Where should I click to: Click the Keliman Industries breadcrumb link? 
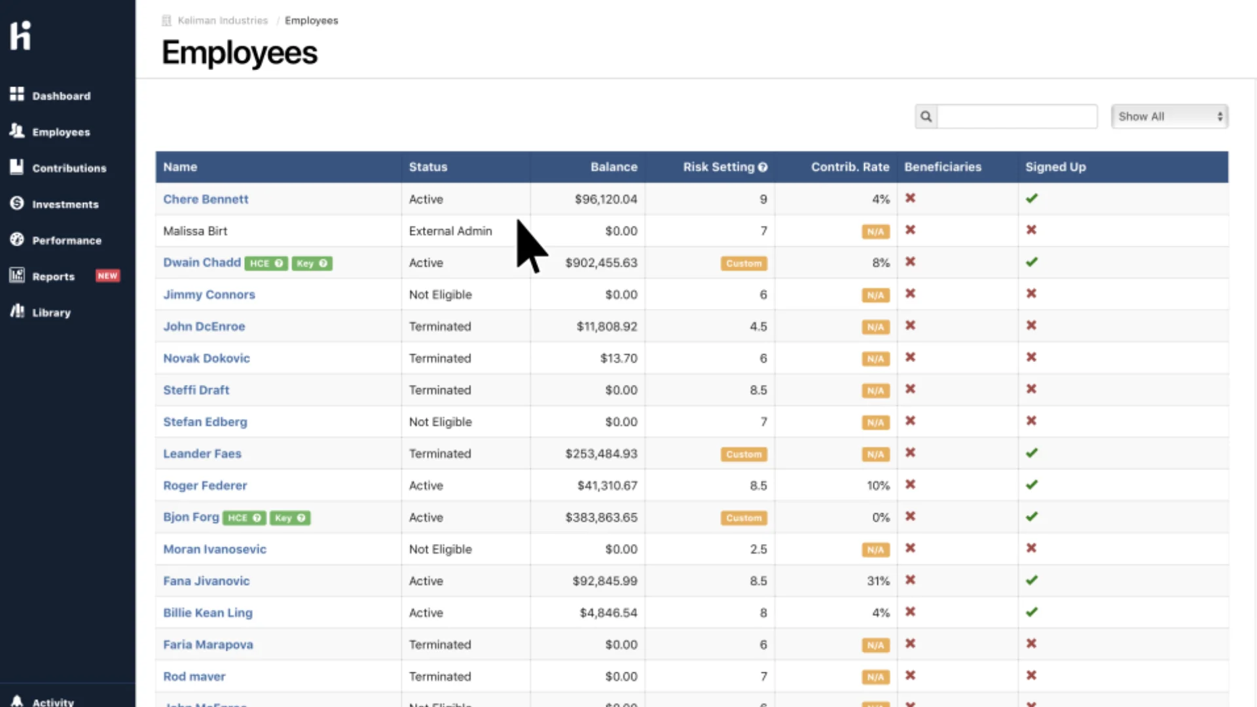(223, 20)
